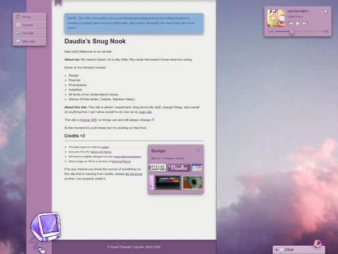The height and width of the screenshot is (254, 338).
Task: Click the Daudix button badge
Action: coord(179,168)
